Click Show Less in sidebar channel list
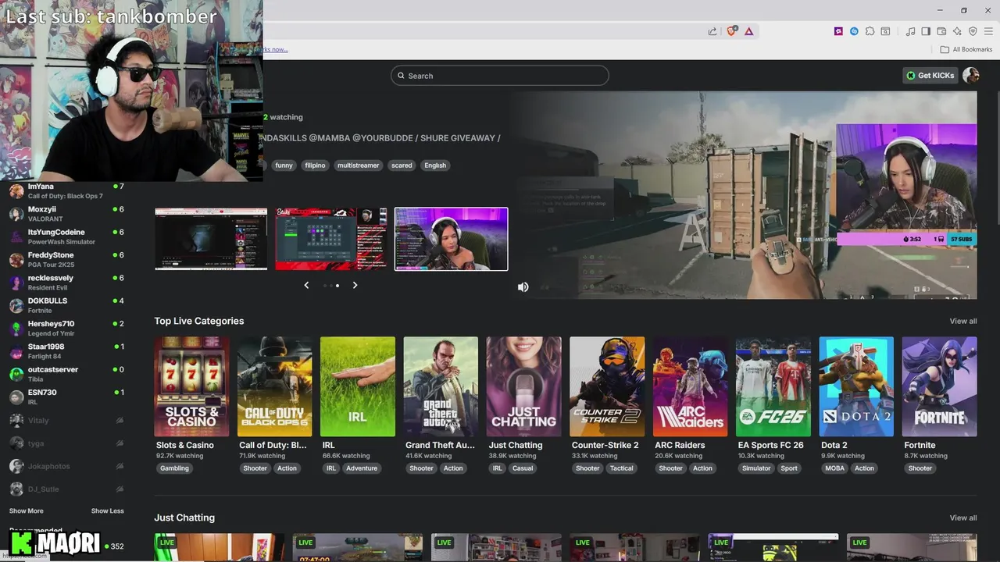 tap(107, 510)
